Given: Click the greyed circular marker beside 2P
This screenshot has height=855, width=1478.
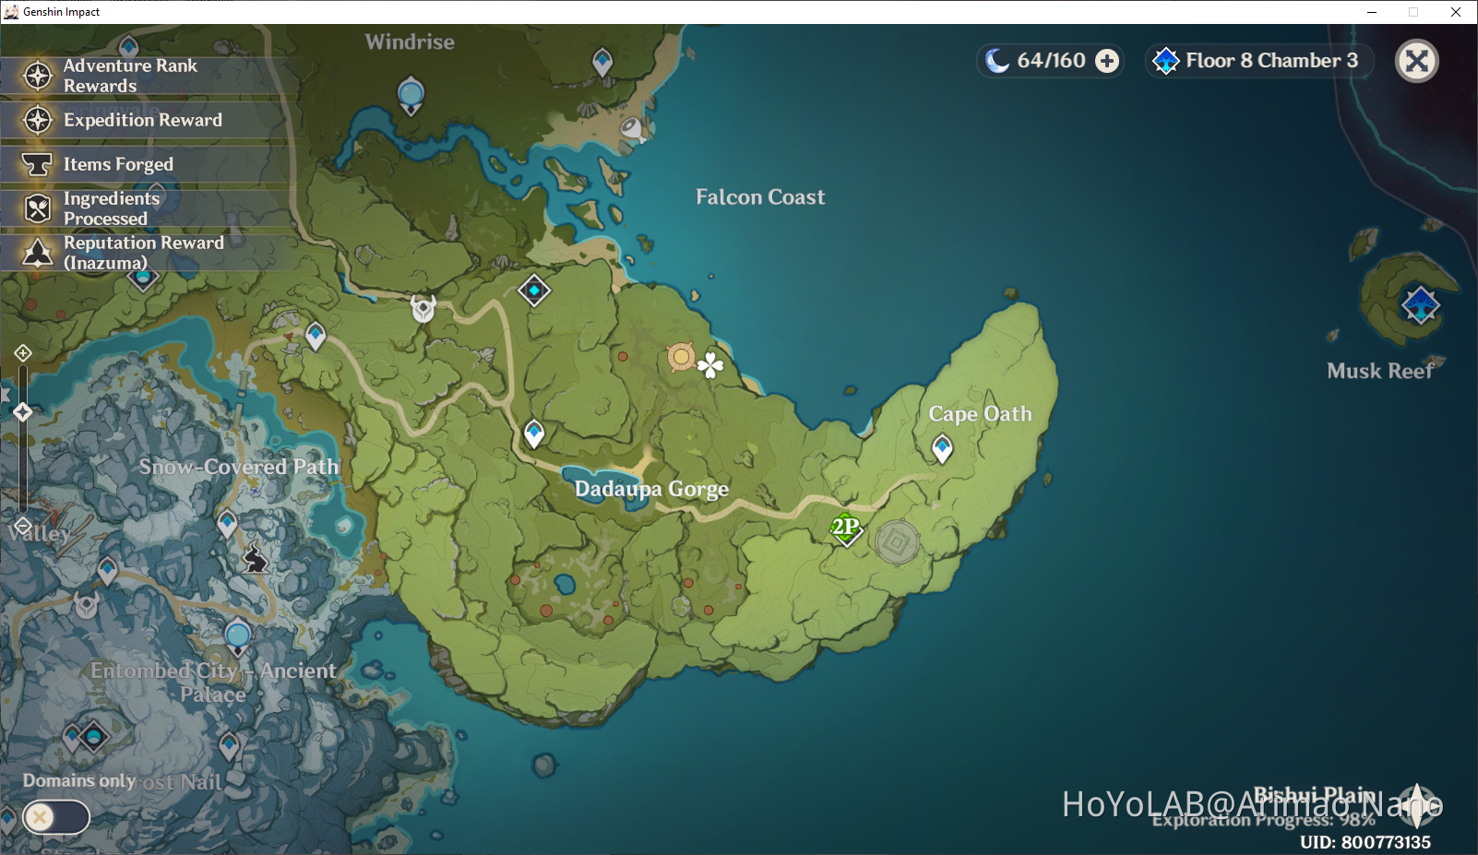Looking at the screenshot, I should click(897, 542).
